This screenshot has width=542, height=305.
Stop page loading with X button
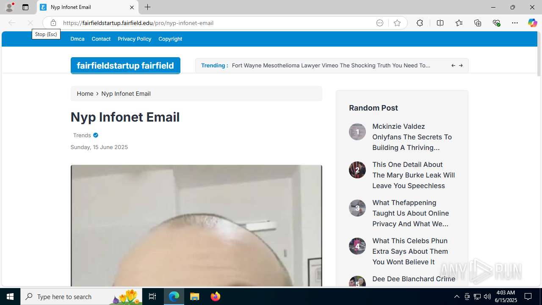click(30, 23)
